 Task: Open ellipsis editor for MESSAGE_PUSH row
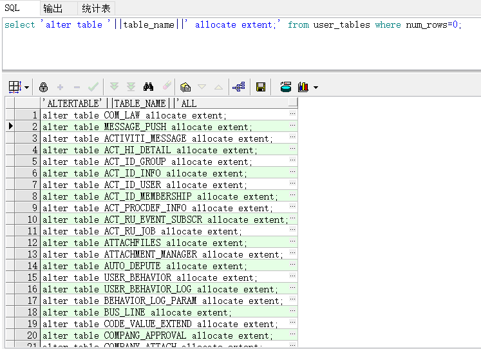point(293,125)
